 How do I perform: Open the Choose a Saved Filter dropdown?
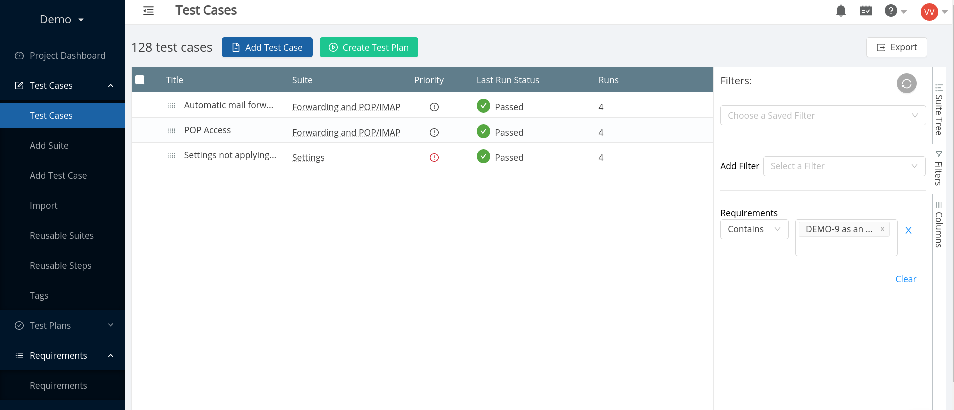823,115
